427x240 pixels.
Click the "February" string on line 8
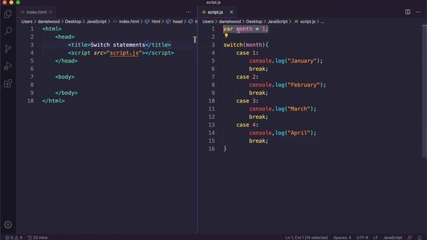coord(304,85)
